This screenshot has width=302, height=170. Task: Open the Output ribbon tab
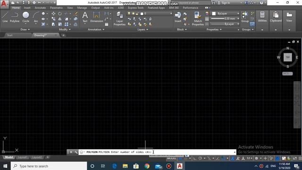(x=95, y=8)
